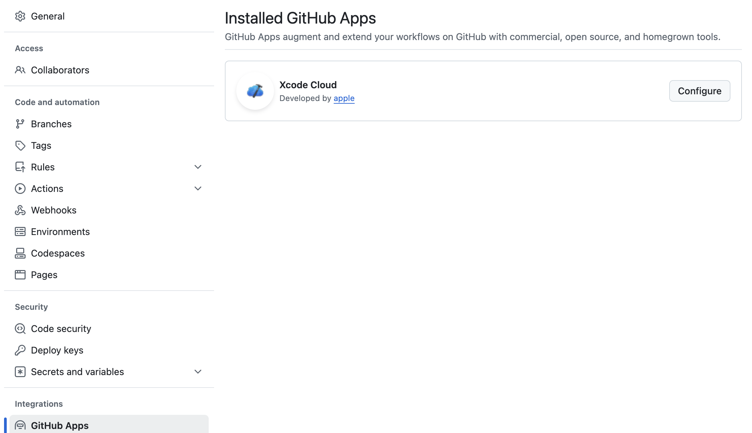Click the Tags label icon
This screenshot has height=433, width=752.
(20, 145)
